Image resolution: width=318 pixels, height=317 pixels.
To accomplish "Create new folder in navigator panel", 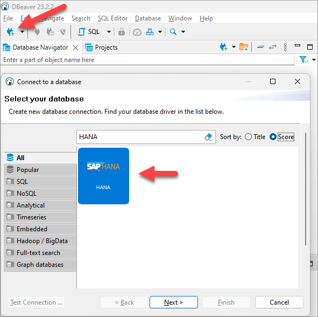I will 244,47.
